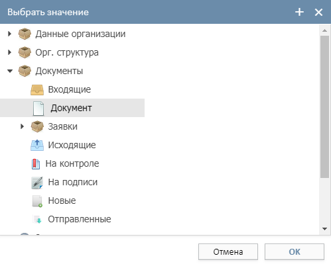
Task: Click the red bookmark icon for На контроле
Action: point(36,164)
